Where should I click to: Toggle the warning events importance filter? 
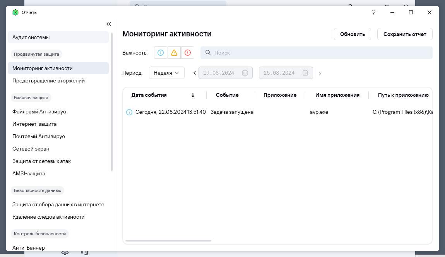pyautogui.click(x=174, y=53)
